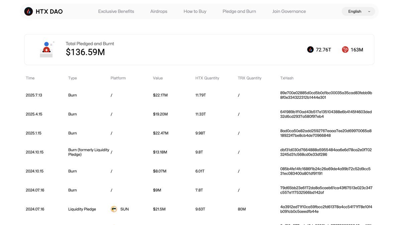
Task: Select Pledge and Burn in navigation
Action: (239, 11)
